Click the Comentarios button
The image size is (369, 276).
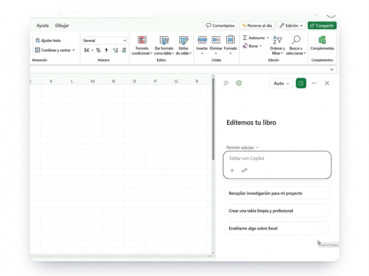coord(220,26)
